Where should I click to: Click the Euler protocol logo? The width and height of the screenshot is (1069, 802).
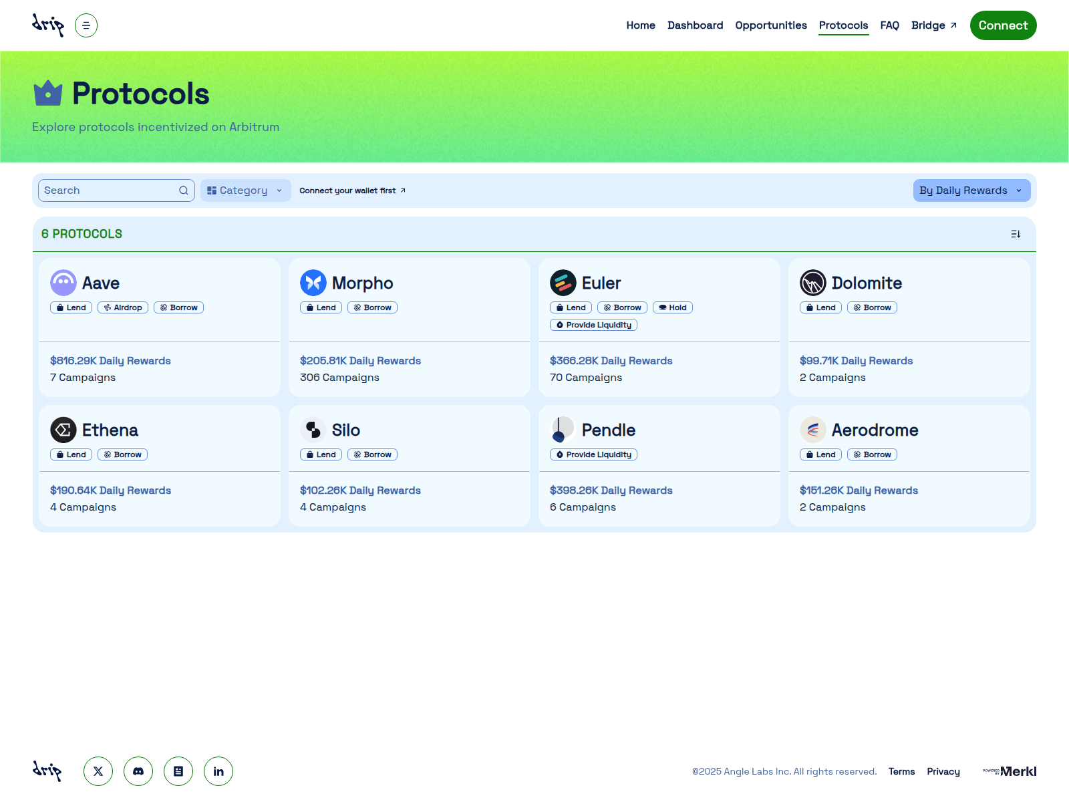pyautogui.click(x=563, y=283)
